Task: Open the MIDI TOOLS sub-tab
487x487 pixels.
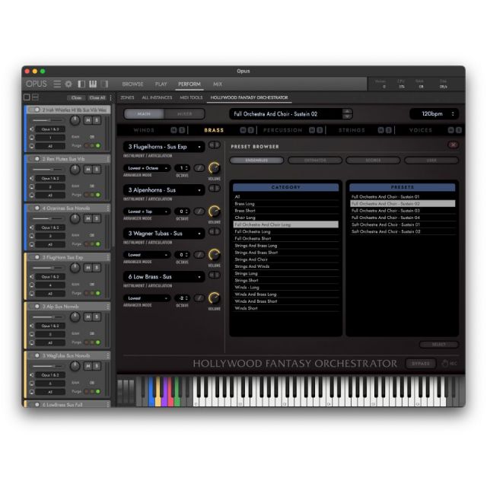Action: [191, 97]
